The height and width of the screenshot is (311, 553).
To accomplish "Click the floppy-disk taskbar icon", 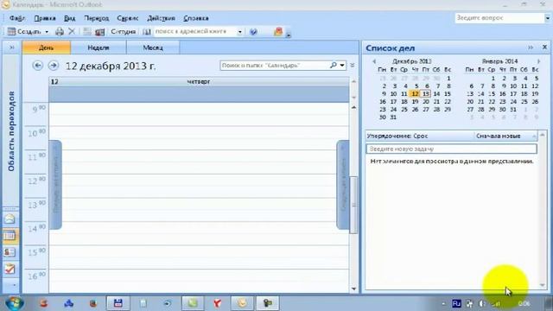I will [118, 303].
